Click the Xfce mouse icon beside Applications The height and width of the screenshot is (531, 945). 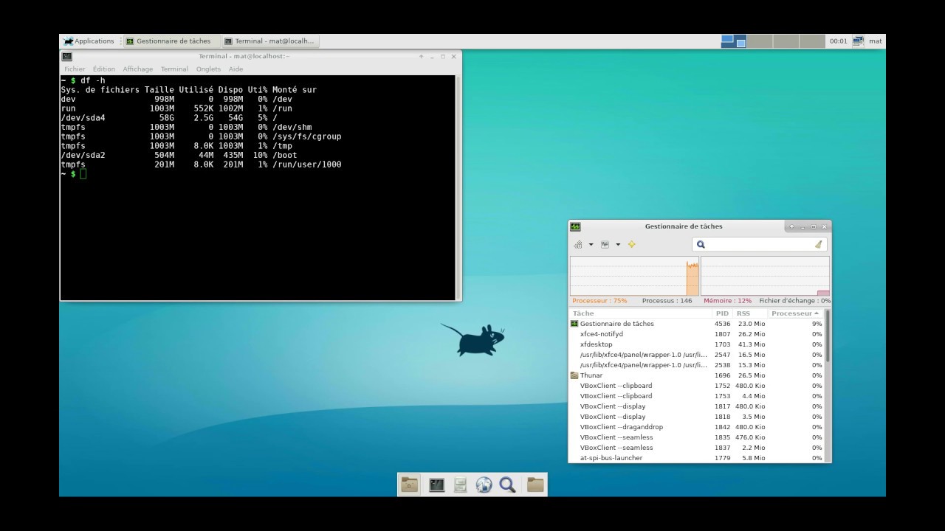click(x=68, y=41)
